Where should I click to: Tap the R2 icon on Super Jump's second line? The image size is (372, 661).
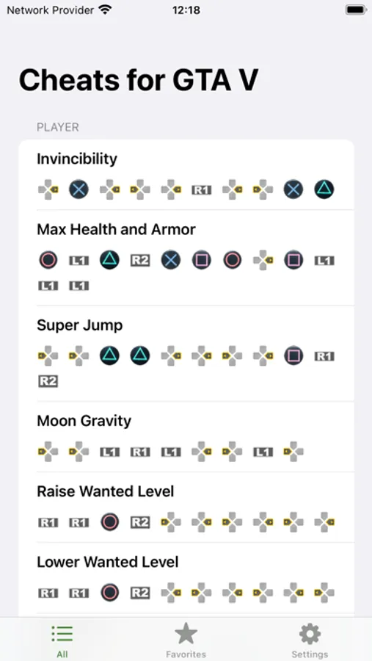pyautogui.click(x=48, y=381)
